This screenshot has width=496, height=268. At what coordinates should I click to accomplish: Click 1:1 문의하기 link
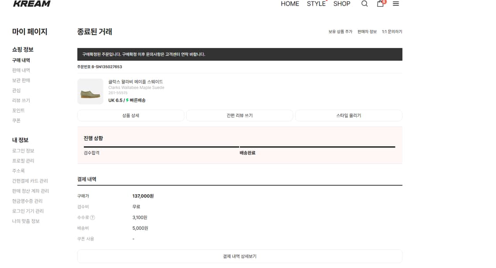(x=392, y=32)
